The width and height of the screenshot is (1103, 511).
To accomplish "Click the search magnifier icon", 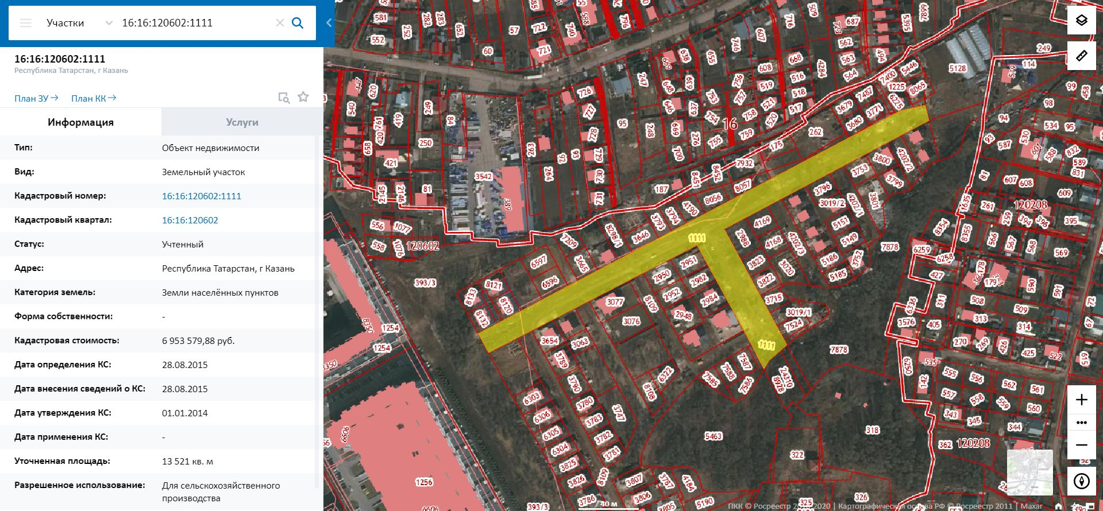I will [298, 23].
